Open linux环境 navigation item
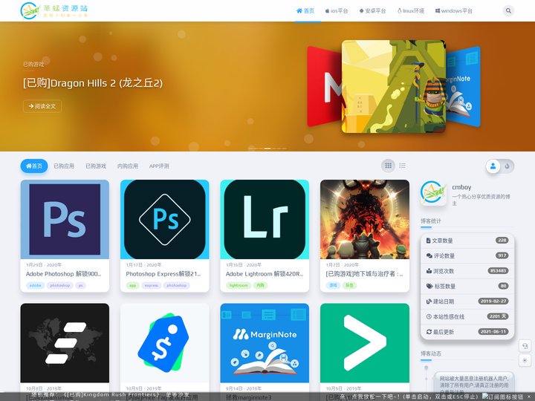Viewport: 535px width, 401px height. 411,11
